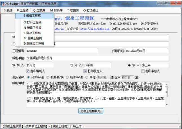
Task: Click the Email h2o99@126.com text
Action: pyautogui.click(x=123, y=23)
